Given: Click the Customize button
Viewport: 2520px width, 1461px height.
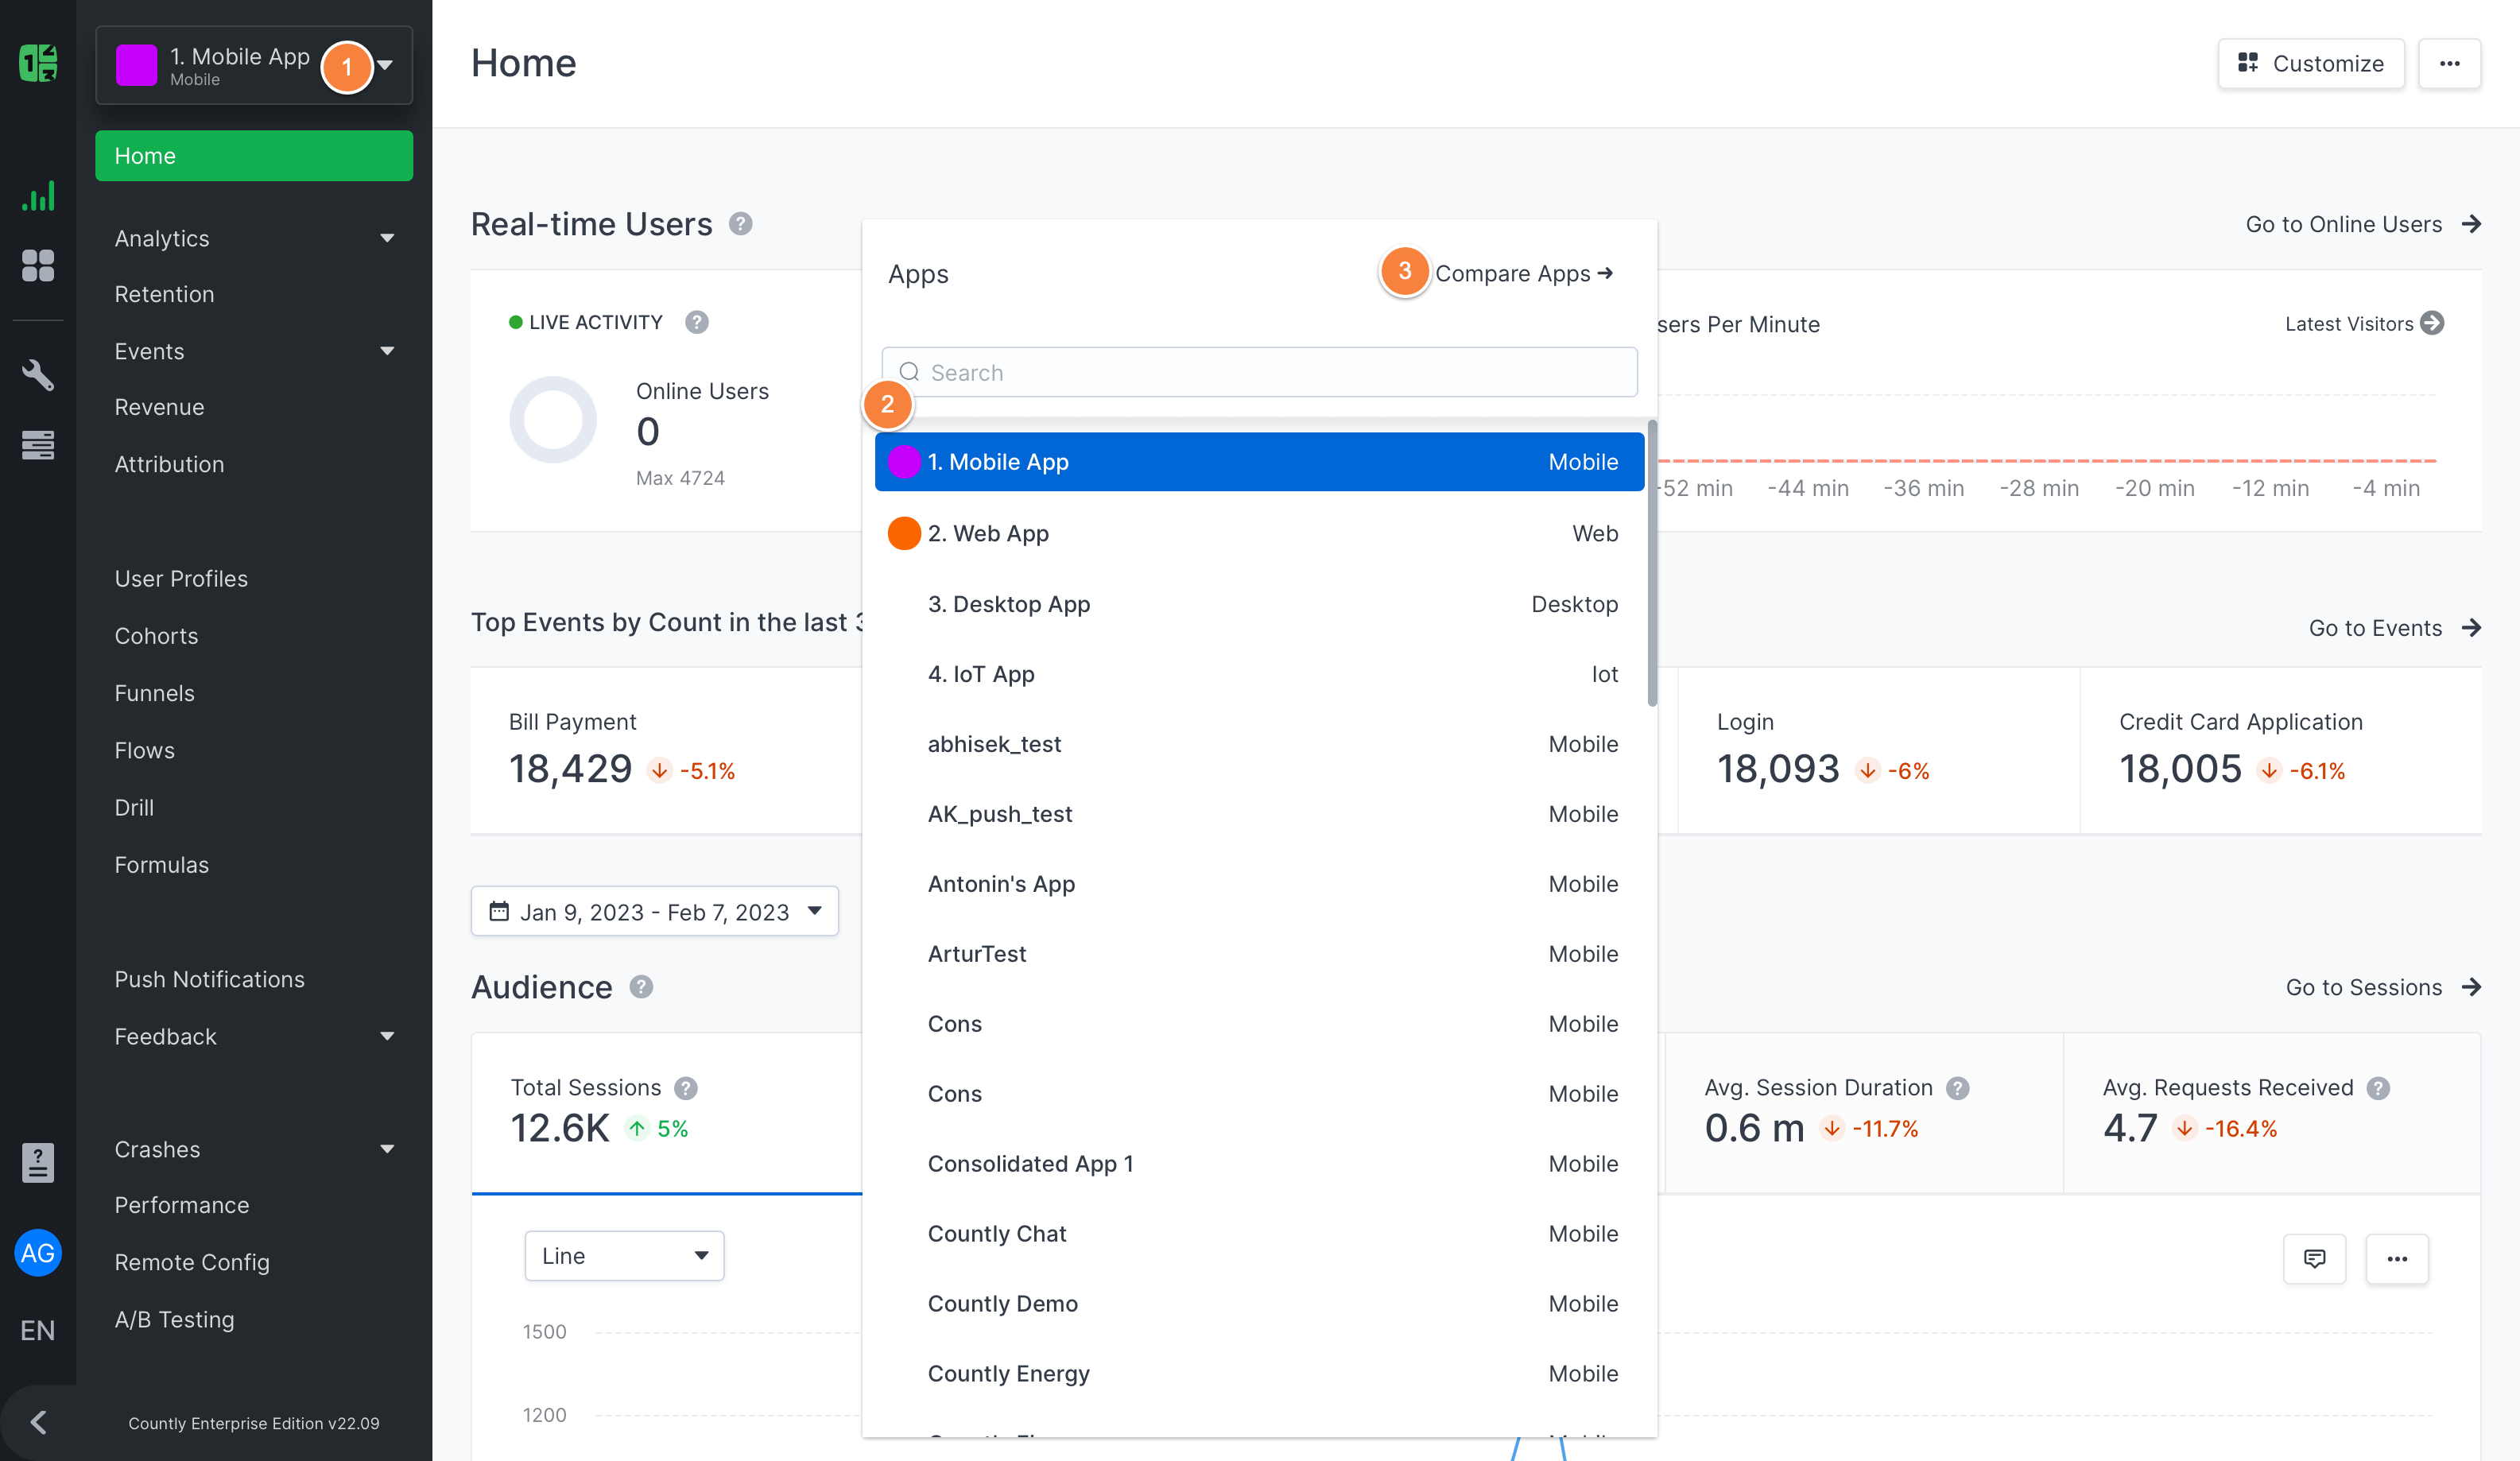Looking at the screenshot, I should (x=2311, y=63).
